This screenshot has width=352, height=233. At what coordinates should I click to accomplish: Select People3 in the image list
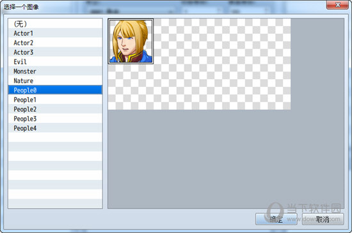(x=55, y=119)
